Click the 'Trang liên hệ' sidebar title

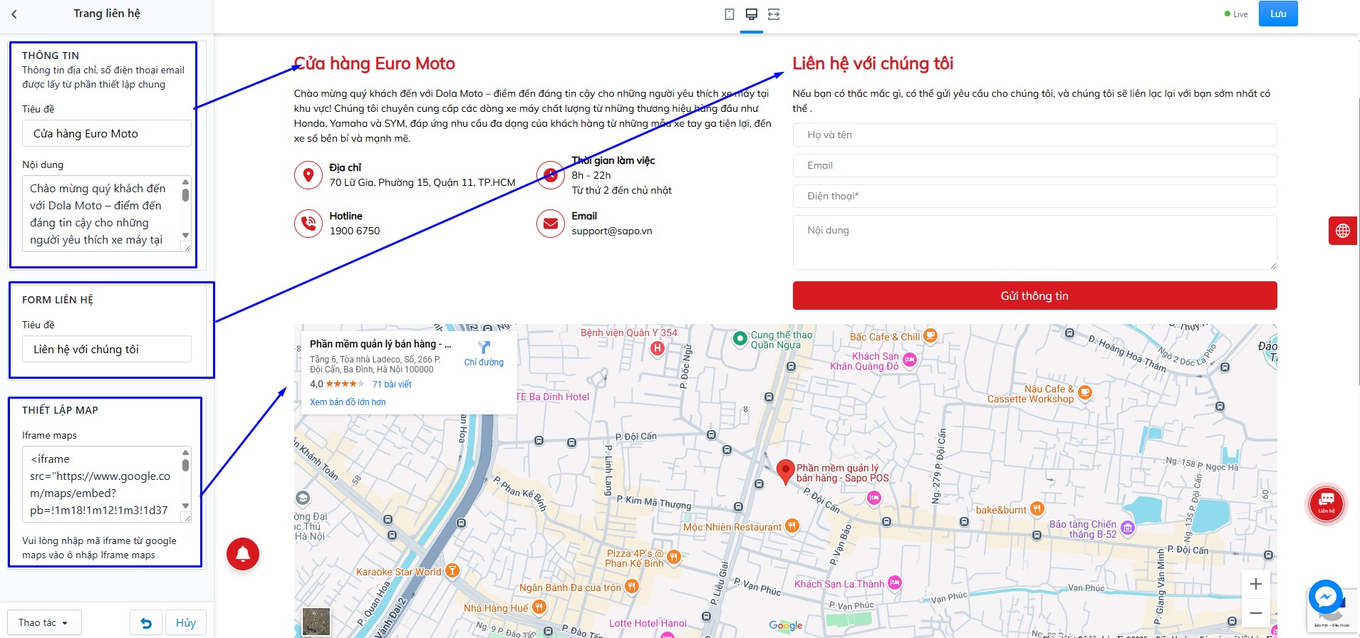click(x=107, y=14)
